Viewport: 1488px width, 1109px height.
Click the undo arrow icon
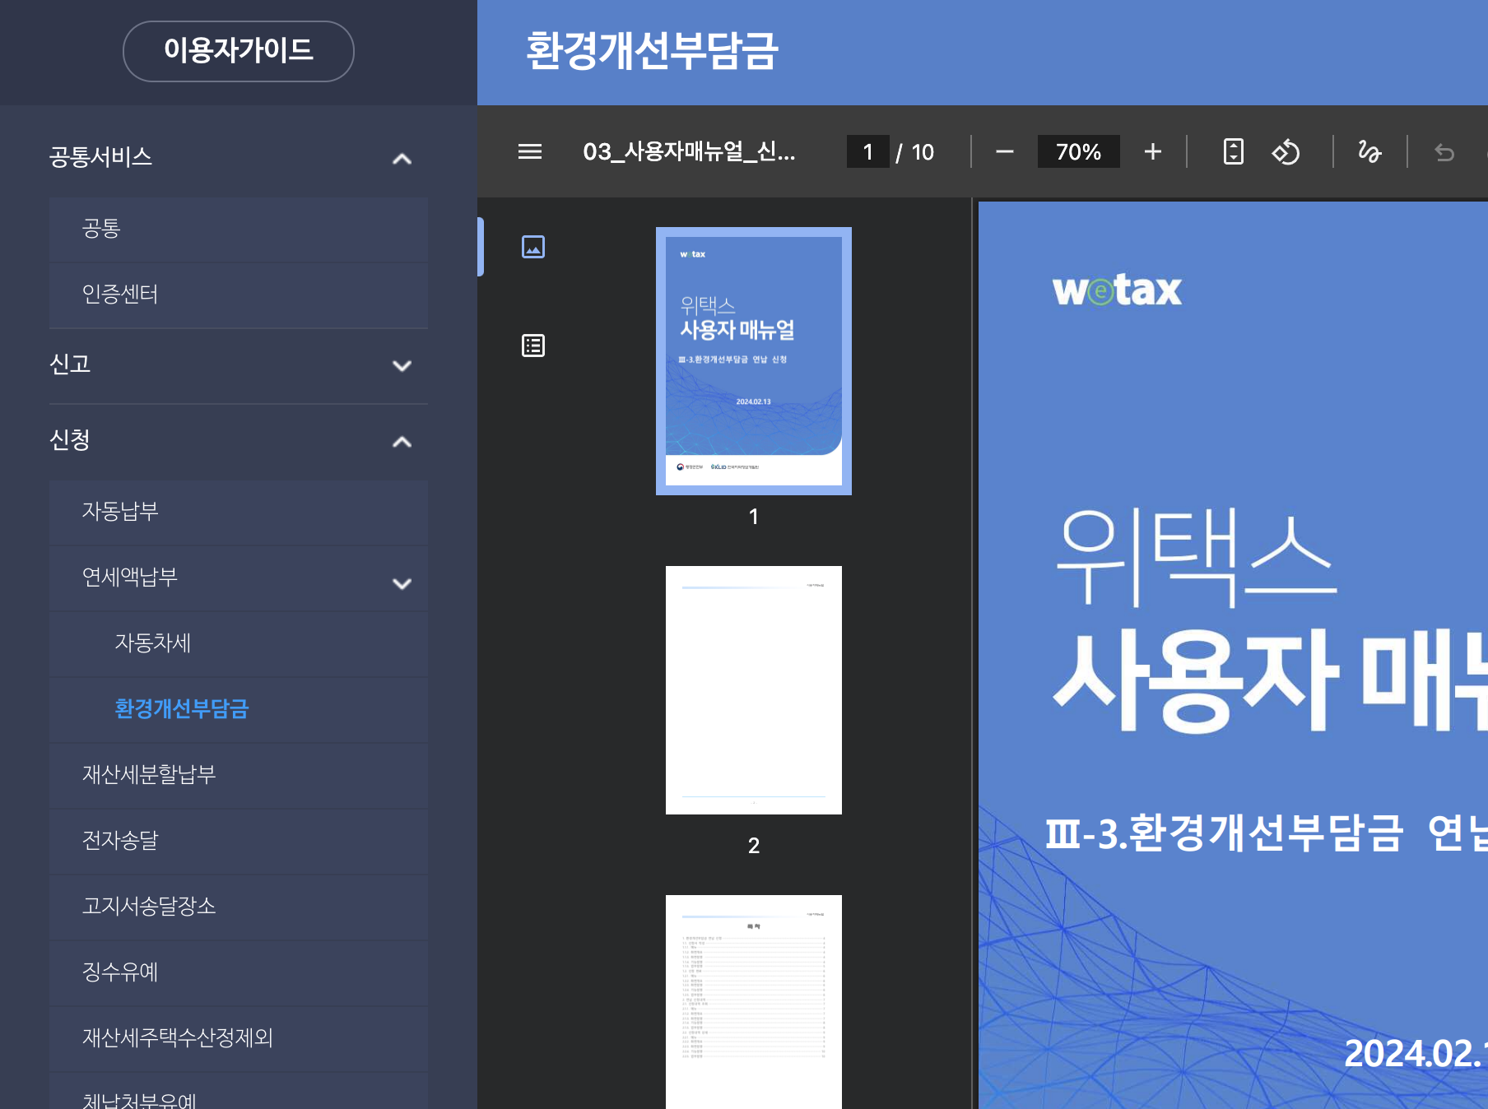pyautogui.click(x=1444, y=151)
